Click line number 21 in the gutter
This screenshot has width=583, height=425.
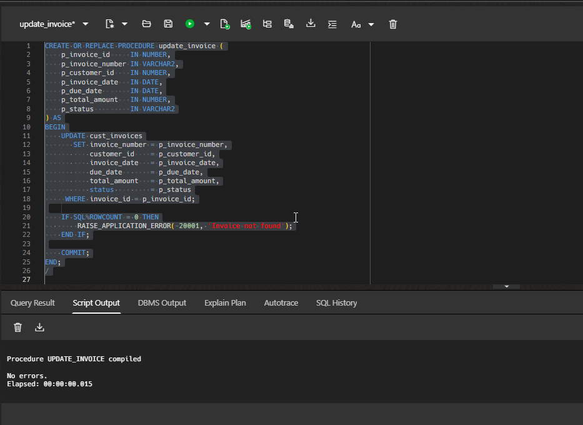[x=26, y=226]
